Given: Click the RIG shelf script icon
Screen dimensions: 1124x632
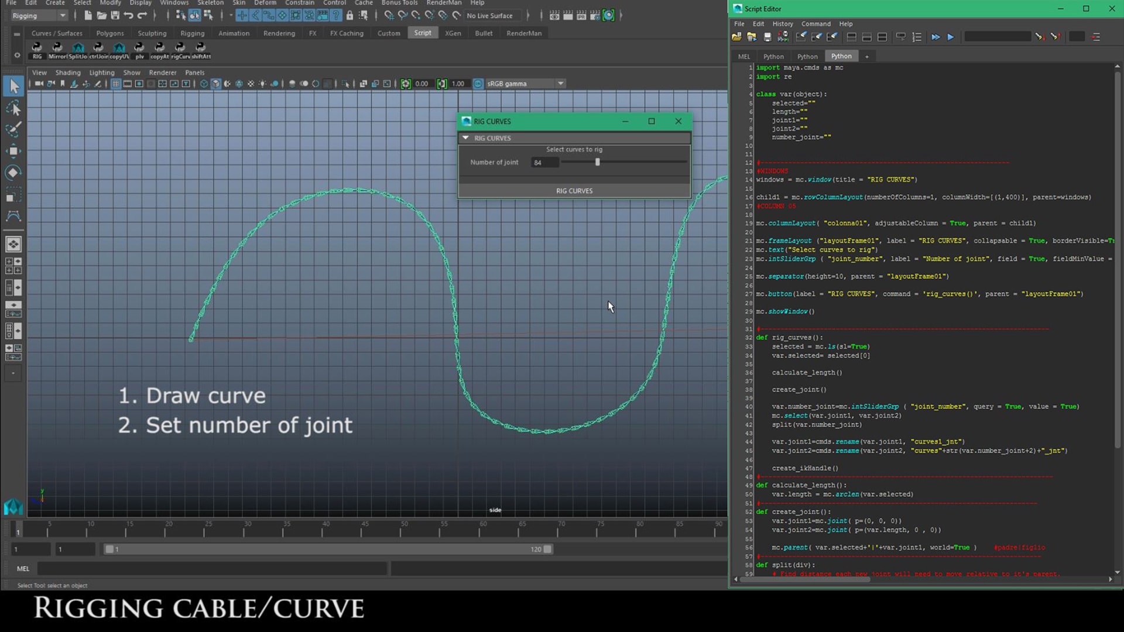Looking at the screenshot, I should click(x=37, y=48).
